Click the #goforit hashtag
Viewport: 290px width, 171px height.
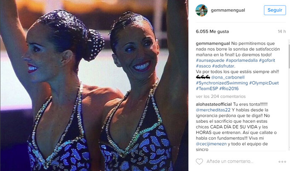[x=267, y=60]
